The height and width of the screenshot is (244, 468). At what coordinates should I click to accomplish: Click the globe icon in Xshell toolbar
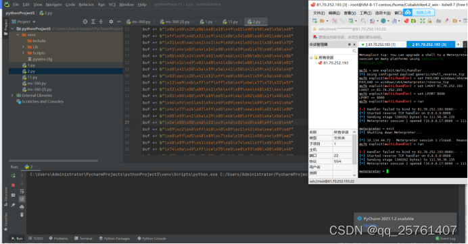click(383, 21)
